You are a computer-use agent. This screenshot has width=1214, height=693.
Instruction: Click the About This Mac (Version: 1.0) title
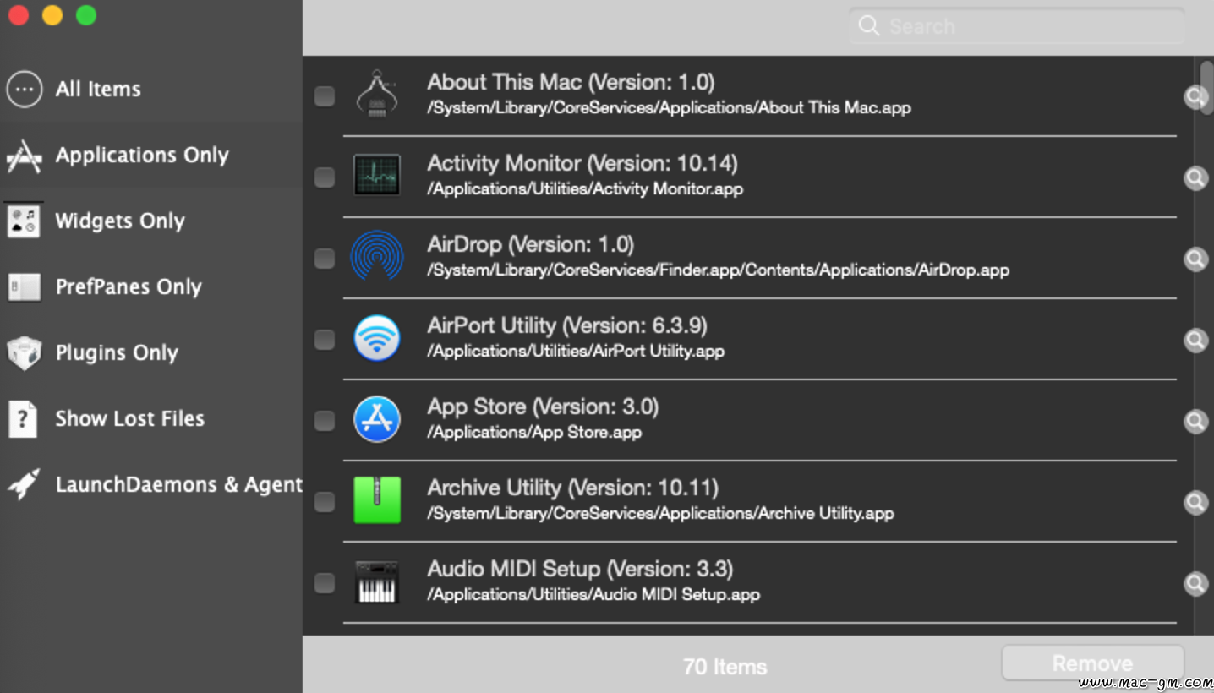pos(571,82)
